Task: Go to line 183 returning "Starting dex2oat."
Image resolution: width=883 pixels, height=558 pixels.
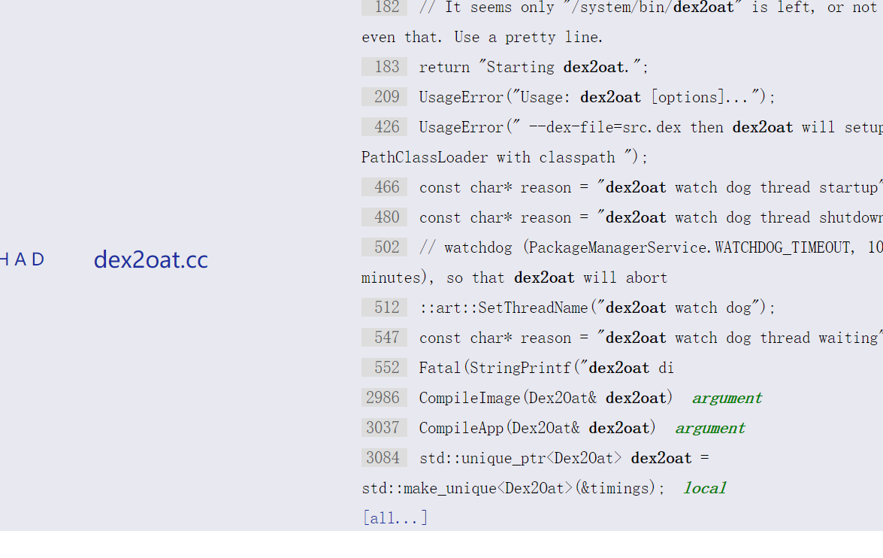Action: [x=385, y=67]
